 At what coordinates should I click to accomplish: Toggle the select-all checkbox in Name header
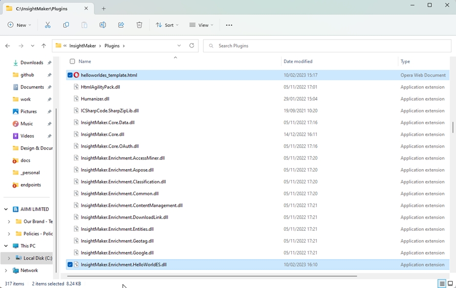(72, 62)
